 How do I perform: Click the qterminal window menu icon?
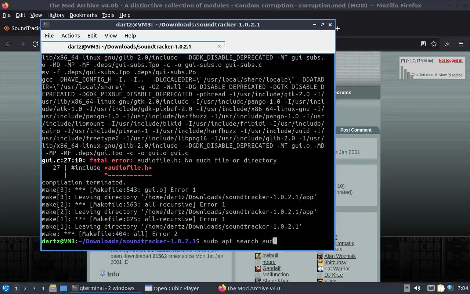pos(46,25)
